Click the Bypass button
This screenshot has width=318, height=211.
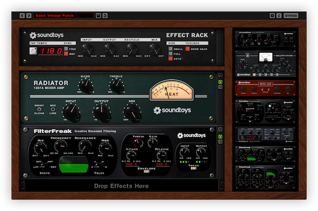pyautogui.click(x=291, y=16)
